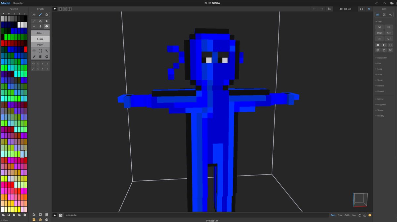Switch to the Model tab

point(6,3)
